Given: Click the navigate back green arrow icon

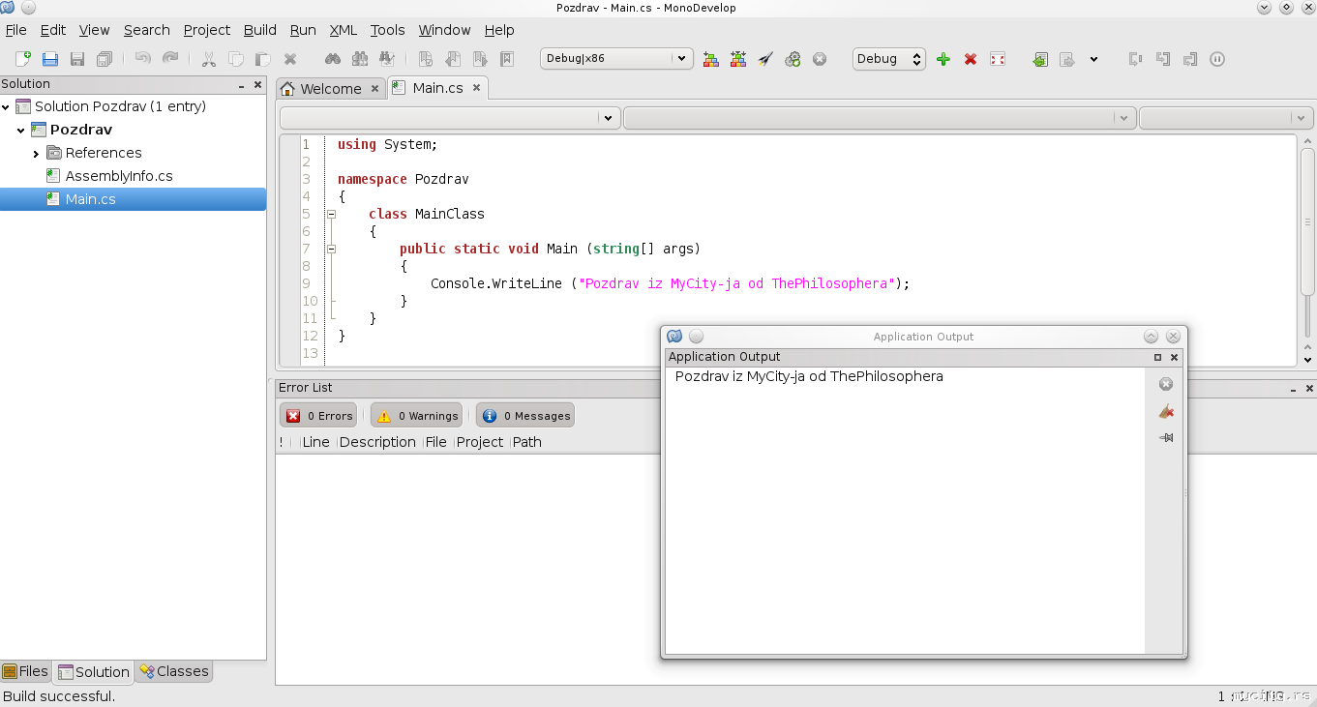Looking at the screenshot, I should (x=1040, y=59).
